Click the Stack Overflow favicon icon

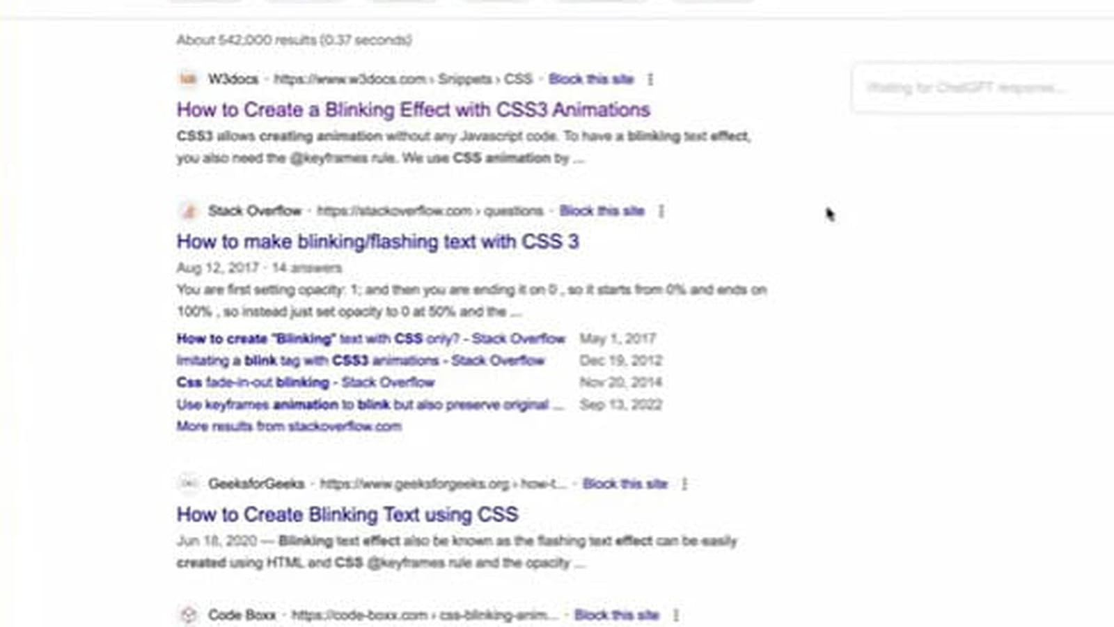click(x=188, y=210)
